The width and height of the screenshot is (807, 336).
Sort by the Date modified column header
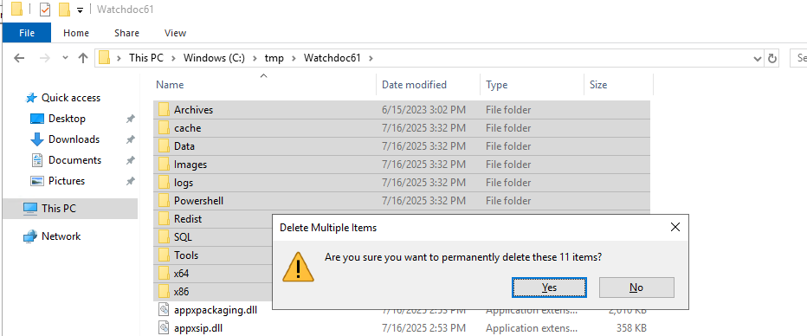[x=414, y=85]
